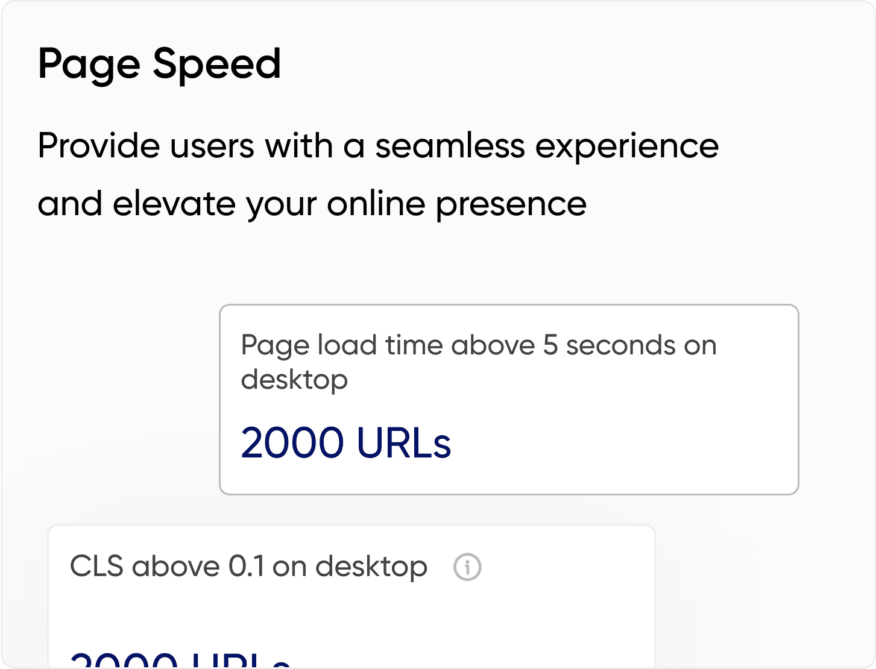Select the page load time above 5 seconds card

pos(509,399)
